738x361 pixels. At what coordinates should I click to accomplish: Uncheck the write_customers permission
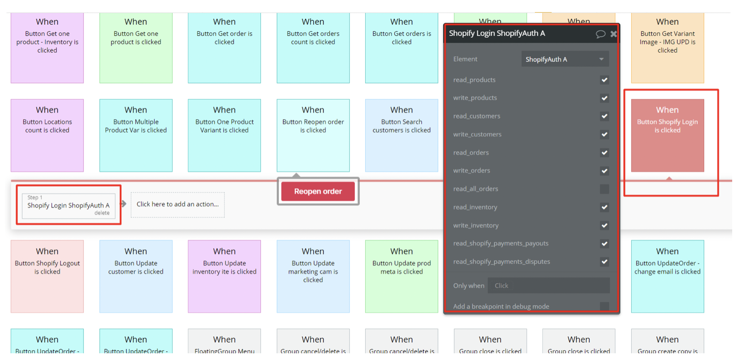pyautogui.click(x=604, y=135)
